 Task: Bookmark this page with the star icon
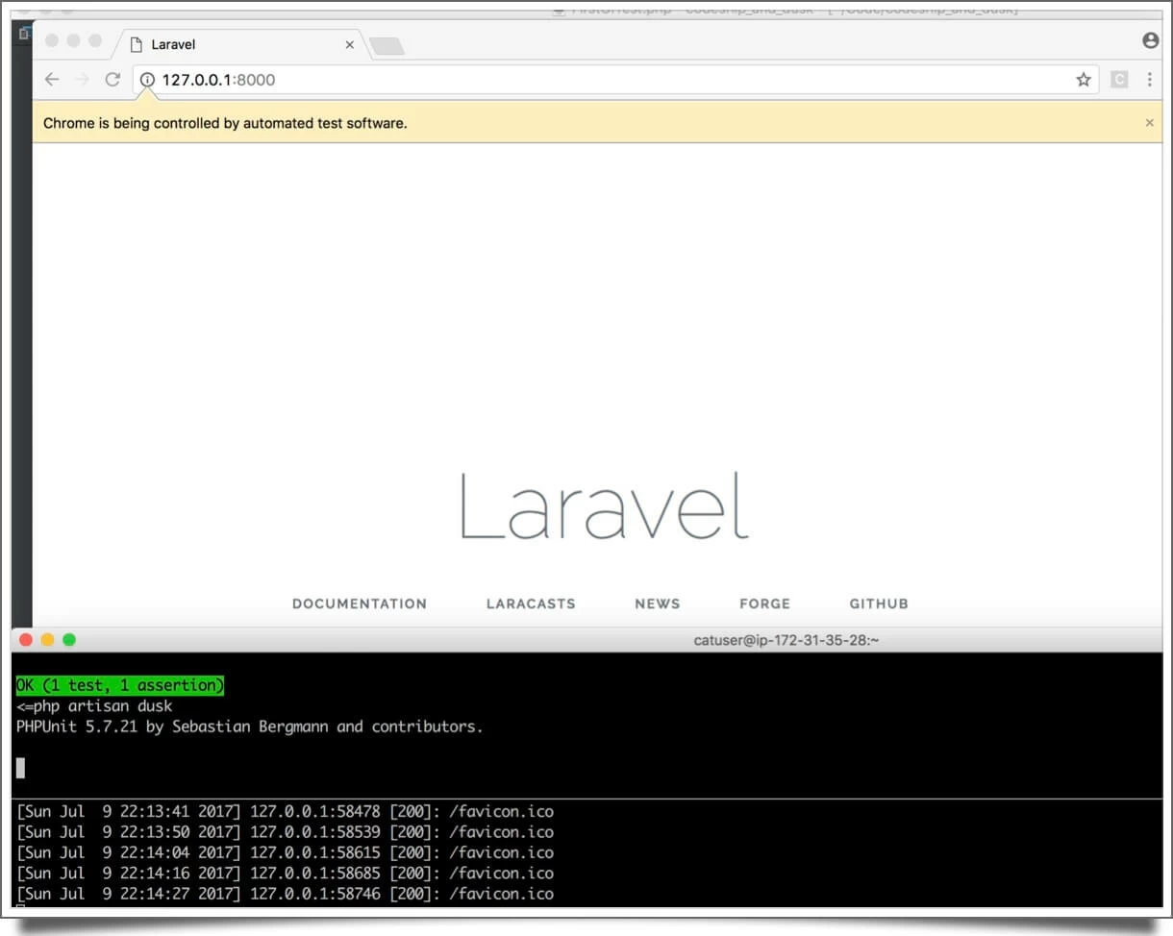pos(1084,80)
